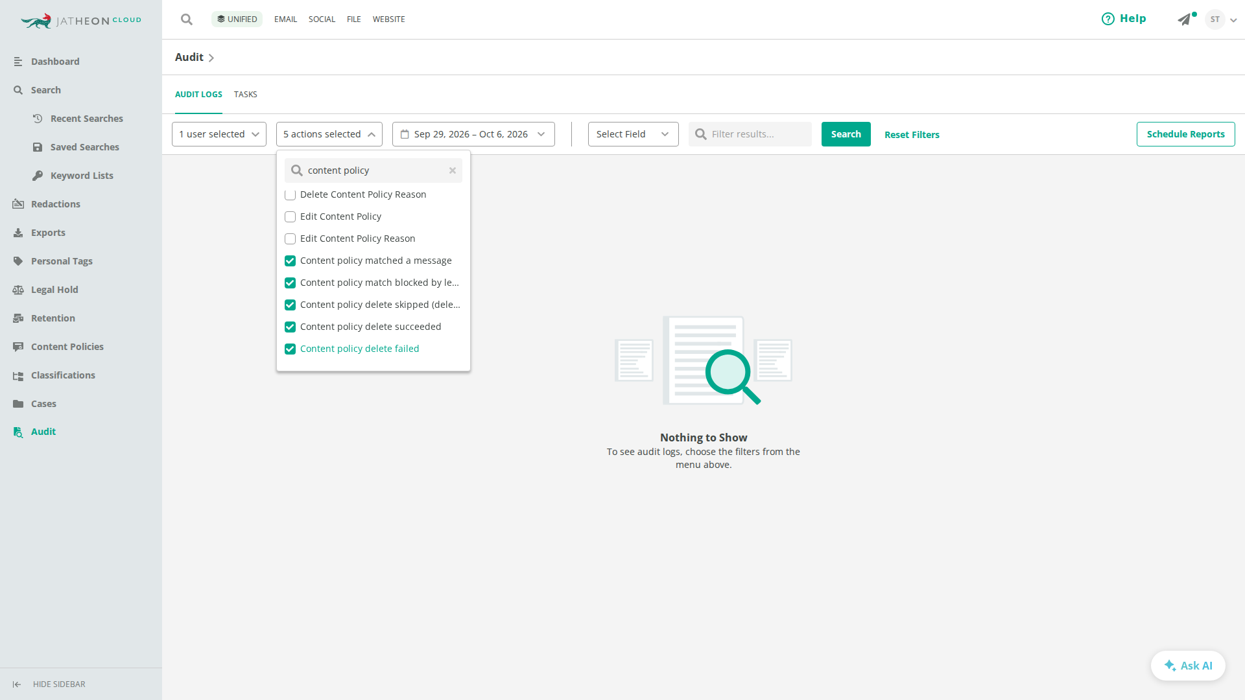Open Personal Tags section
The height and width of the screenshot is (700, 1245).
[62, 261]
